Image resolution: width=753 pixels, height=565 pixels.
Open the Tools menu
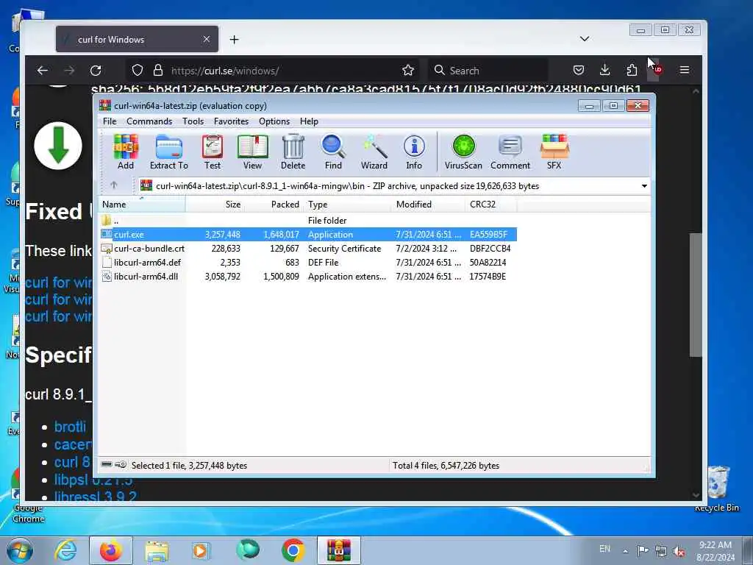point(193,121)
